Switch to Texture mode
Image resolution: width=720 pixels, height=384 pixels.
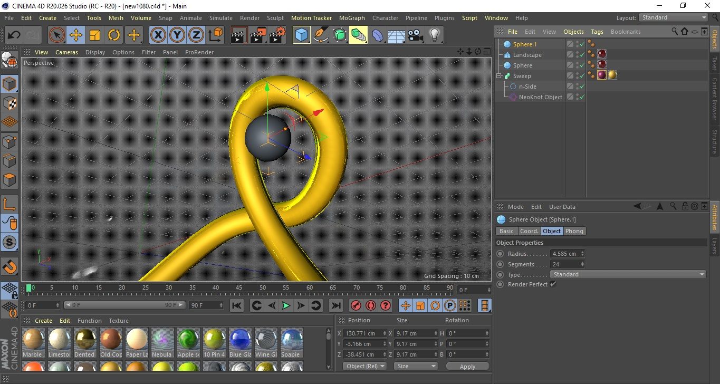pos(9,103)
